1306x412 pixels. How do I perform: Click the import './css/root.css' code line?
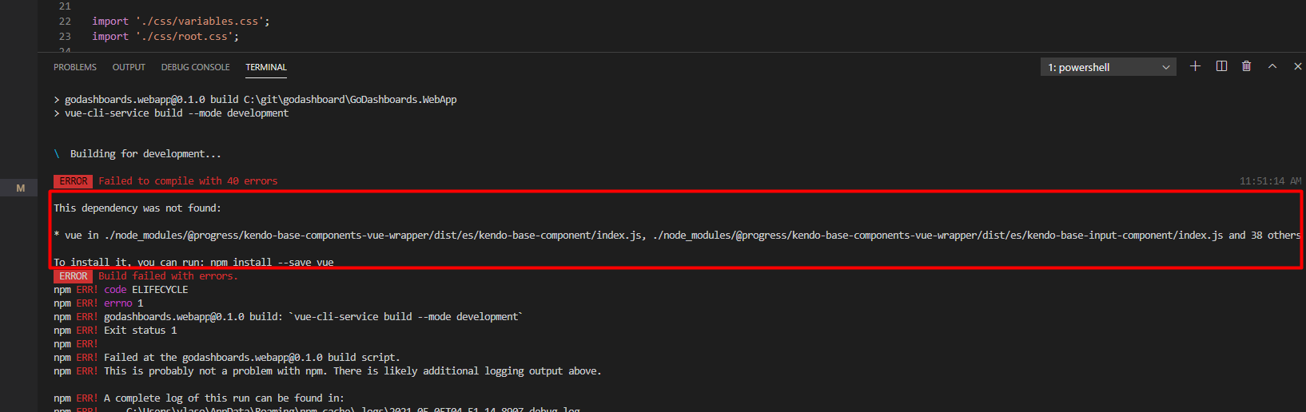[165, 37]
